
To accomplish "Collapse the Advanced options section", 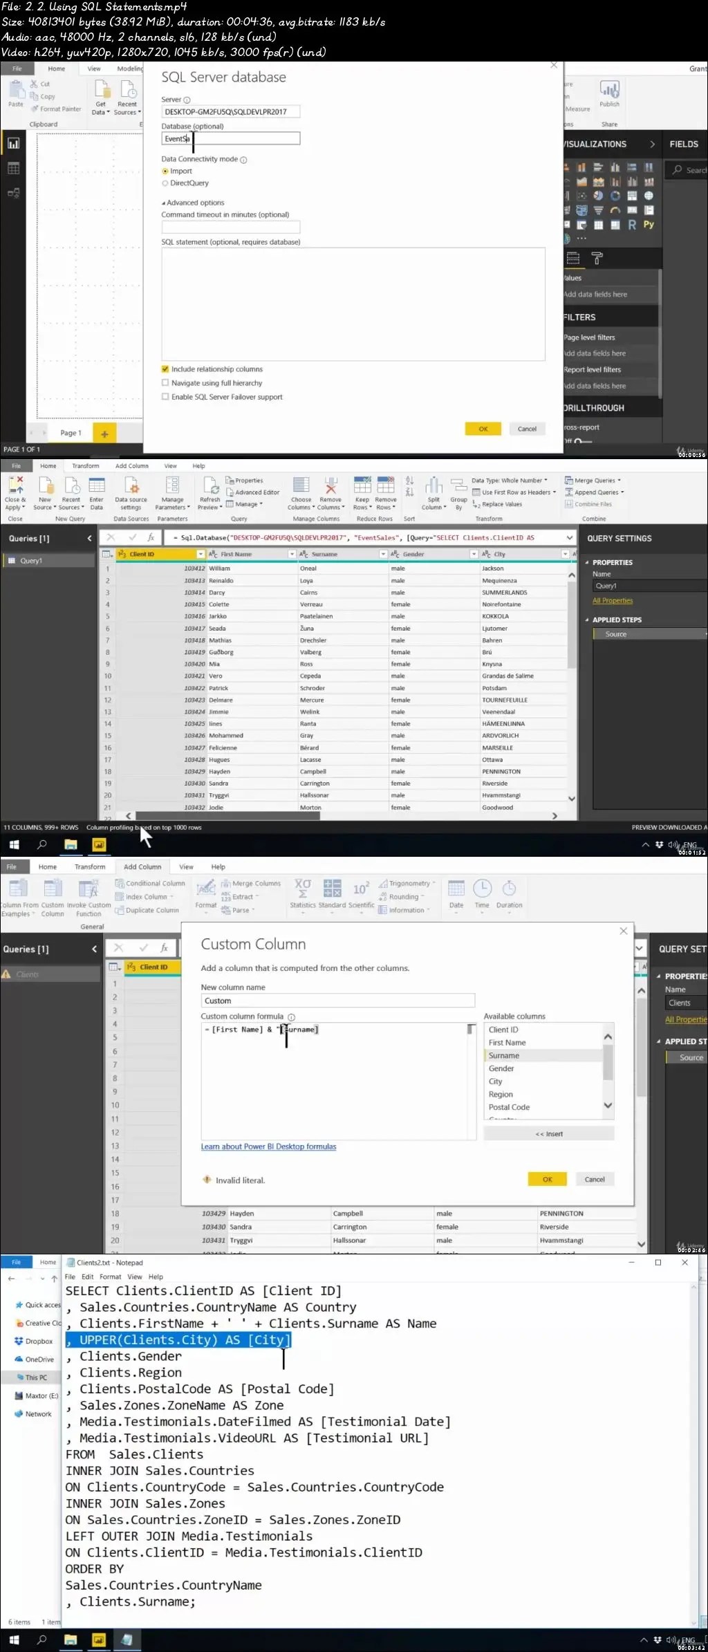I will pyautogui.click(x=193, y=203).
